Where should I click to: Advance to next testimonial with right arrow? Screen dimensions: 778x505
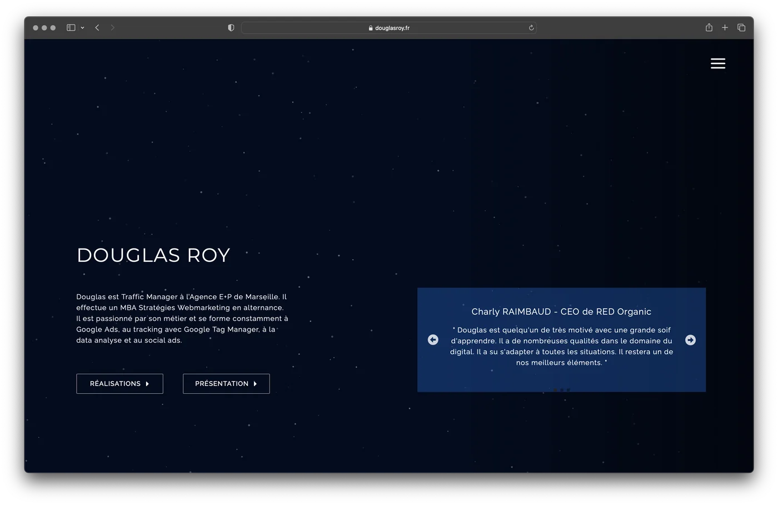click(690, 340)
